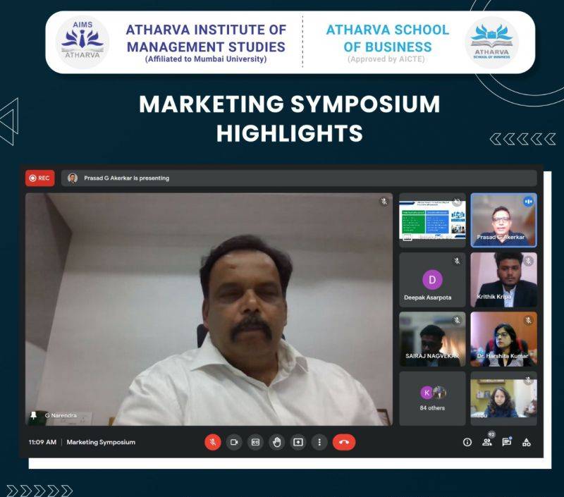Screen dimensions: 564x497
Task: Raise your hand in the meeting
Action: [x=276, y=442]
